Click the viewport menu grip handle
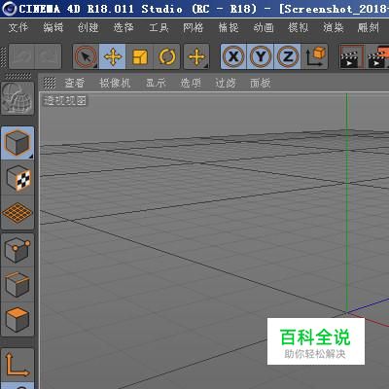The height and width of the screenshot is (389, 389). point(50,83)
